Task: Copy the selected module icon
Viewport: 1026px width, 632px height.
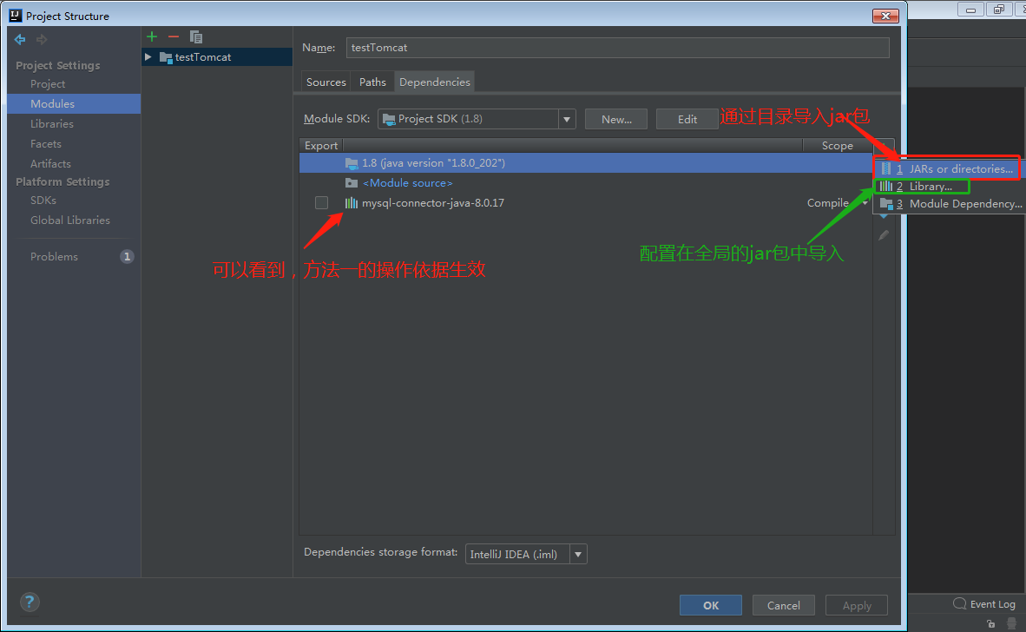Action: 195,36
